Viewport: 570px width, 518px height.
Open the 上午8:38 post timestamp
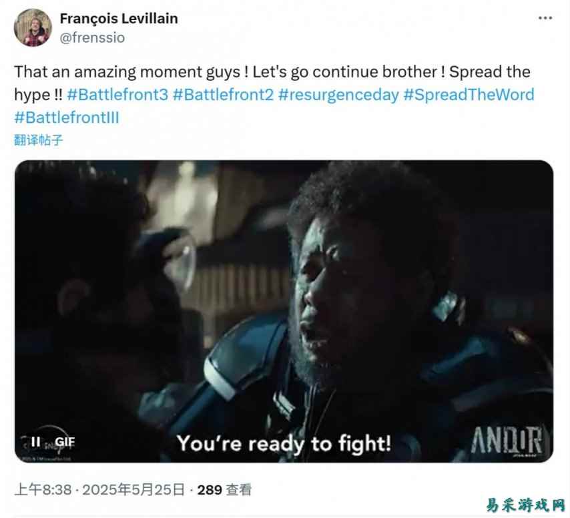(x=43, y=490)
